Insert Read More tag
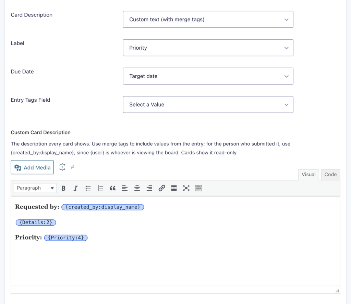 point(174,188)
